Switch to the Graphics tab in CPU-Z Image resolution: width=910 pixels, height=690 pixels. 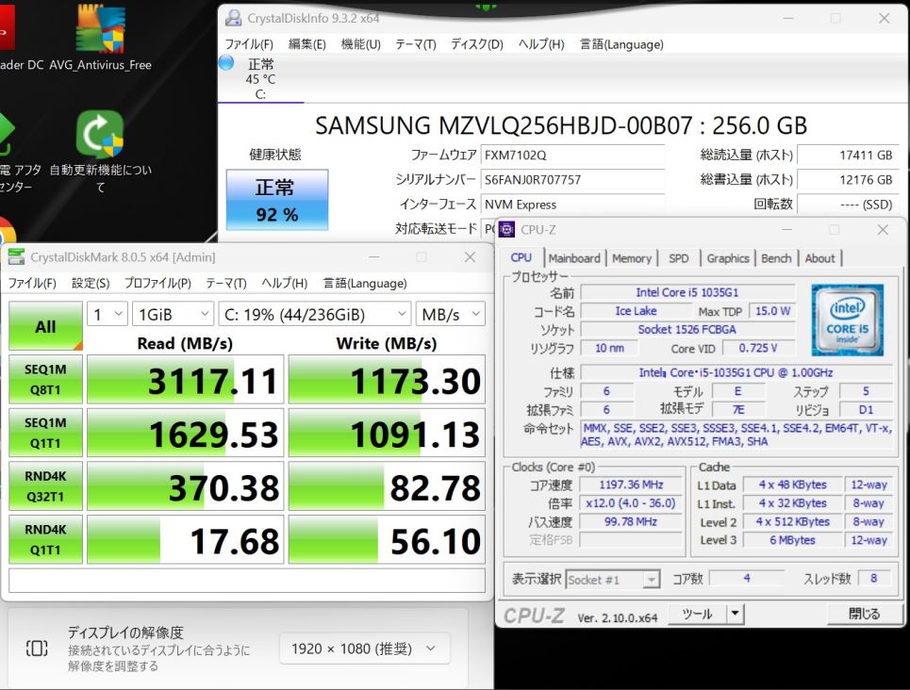pyautogui.click(x=728, y=258)
